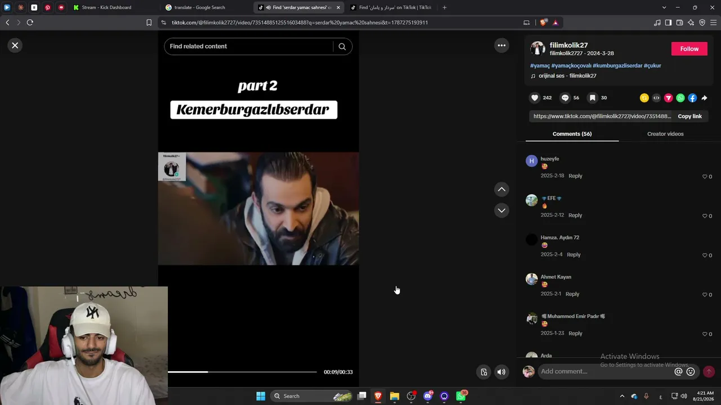Copy the video link
Image resolution: width=721 pixels, height=405 pixels.
point(689,116)
